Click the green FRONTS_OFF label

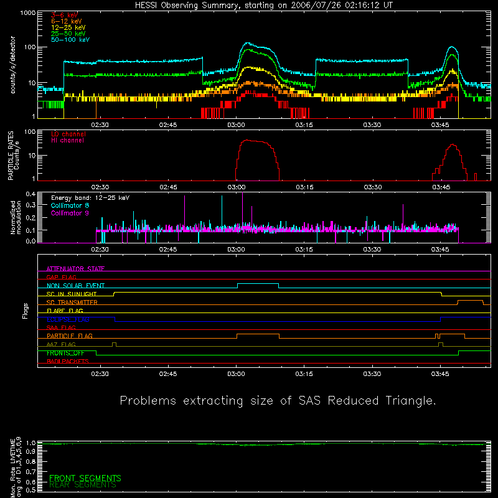click(x=65, y=353)
